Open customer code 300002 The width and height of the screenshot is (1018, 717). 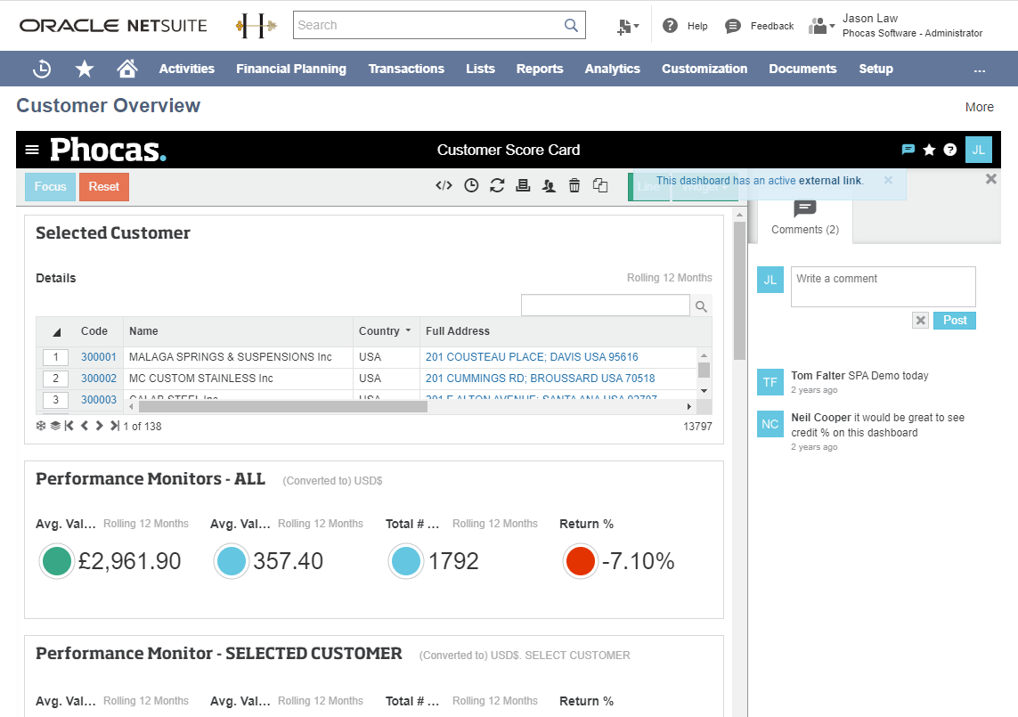tap(99, 379)
